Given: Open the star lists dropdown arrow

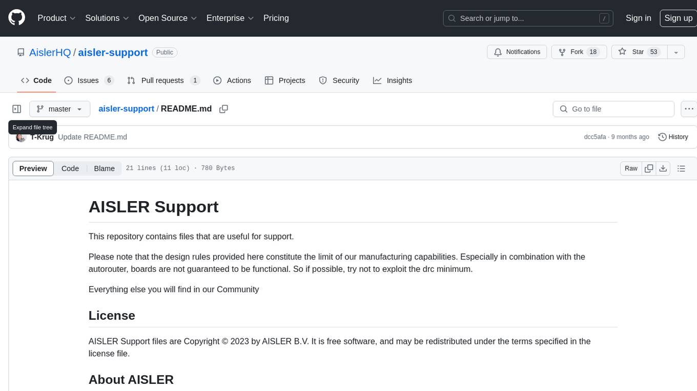Looking at the screenshot, I should coord(676,52).
